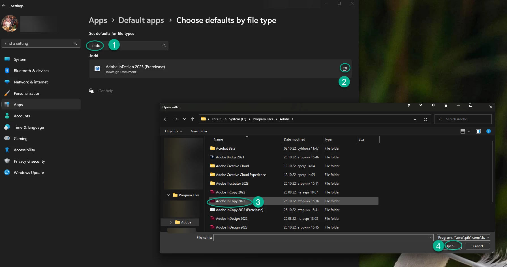Go back in the Open with dialog
This screenshot has height=267, width=507.
[x=166, y=119]
